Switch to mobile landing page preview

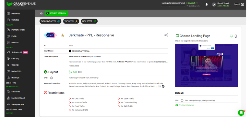pyautogui.click(x=236, y=36)
